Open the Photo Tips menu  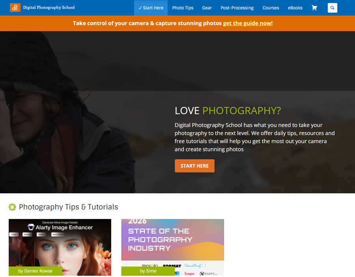click(x=183, y=7)
